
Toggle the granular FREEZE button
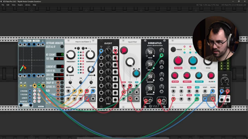pos(173,49)
